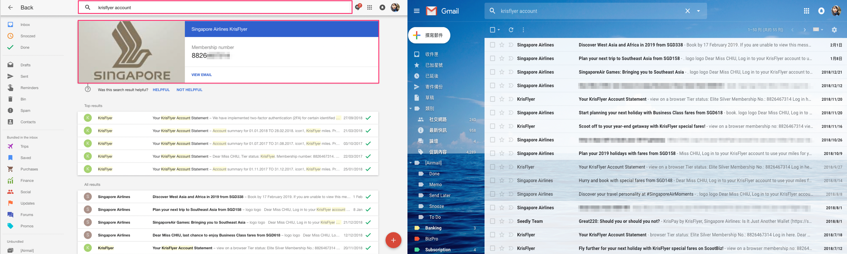This screenshot has width=847, height=254.
Task: Open Gmail main menu hamburger
Action: pyautogui.click(x=417, y=11)
